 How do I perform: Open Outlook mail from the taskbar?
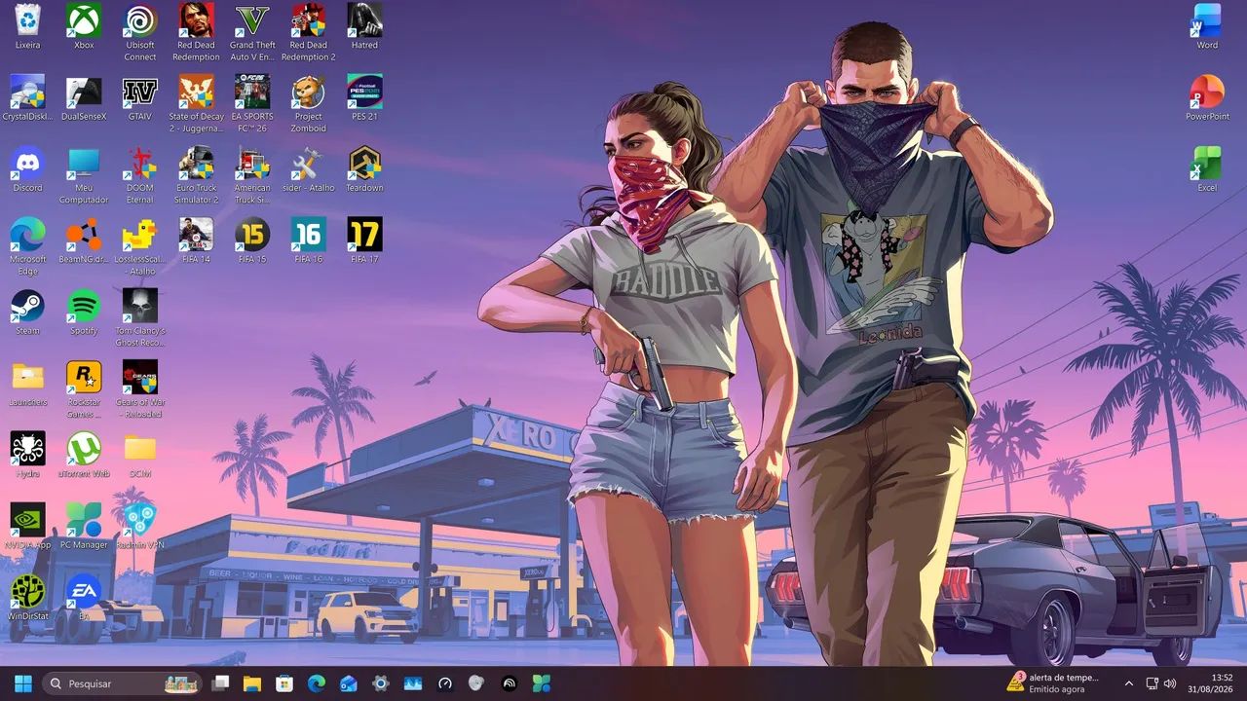pos(349,683)
